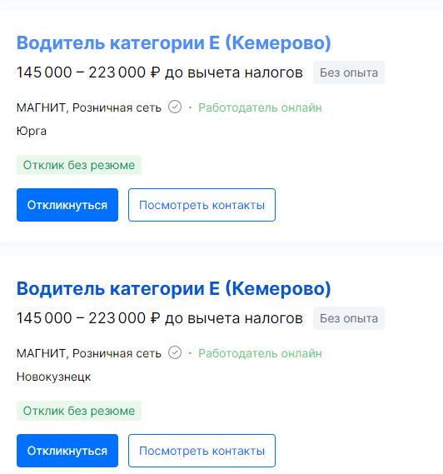Click the salary line of the Новокузнецк vacancy
Screen dimensions: 443x474
(160, 318)
